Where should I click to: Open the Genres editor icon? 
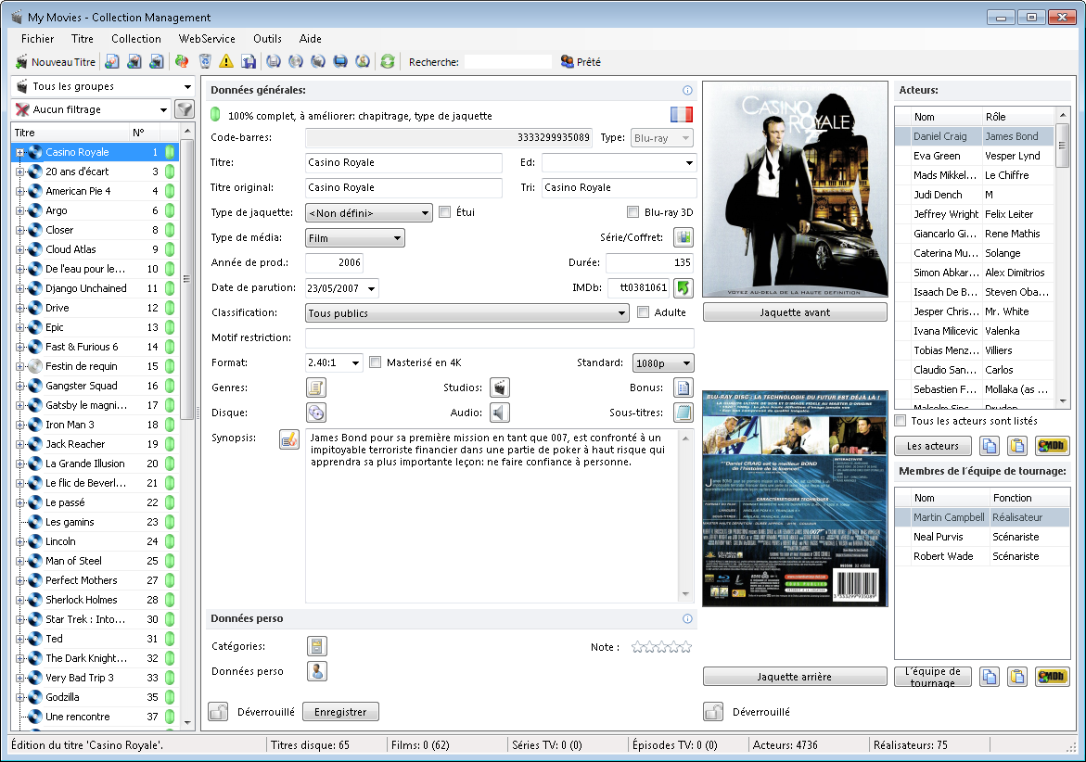click(x=316, y=387)
